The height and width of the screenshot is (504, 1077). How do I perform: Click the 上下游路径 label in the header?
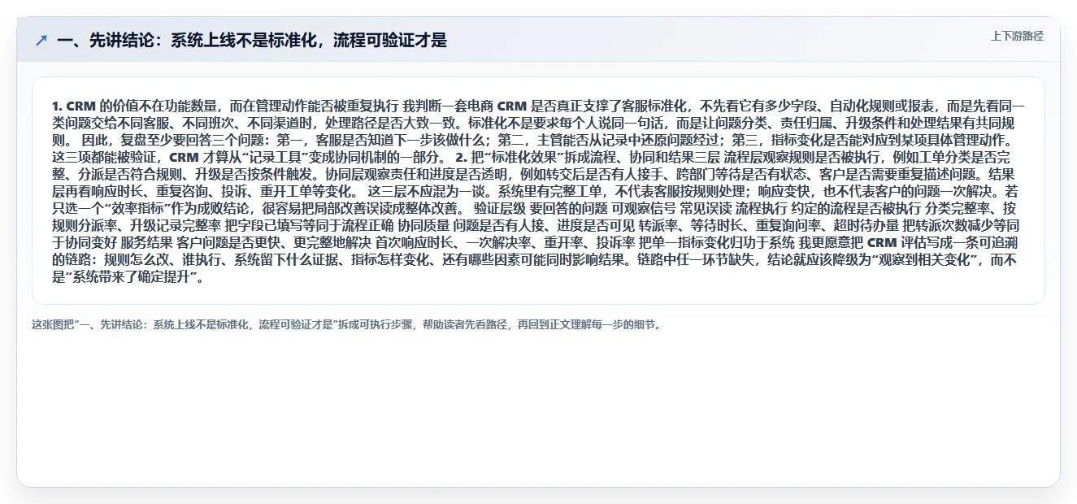(1017, 36)
